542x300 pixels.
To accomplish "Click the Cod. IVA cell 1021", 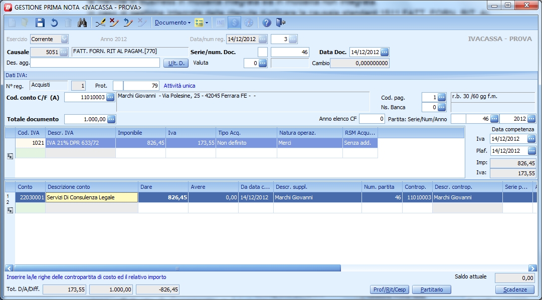I will [x=31, y=143].
